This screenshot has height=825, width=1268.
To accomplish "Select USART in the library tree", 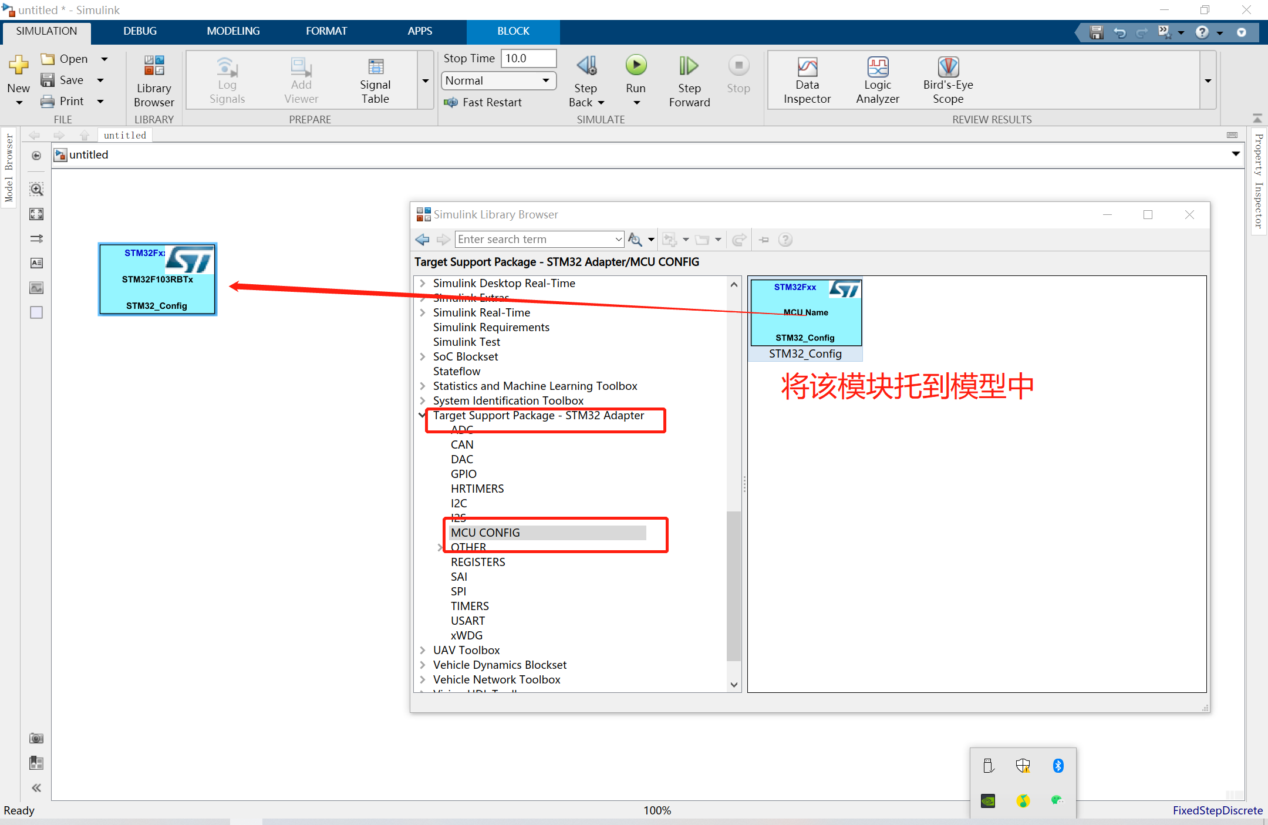I will [468, 621].
